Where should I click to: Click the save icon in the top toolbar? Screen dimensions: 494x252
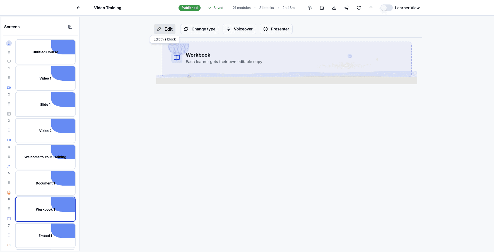[x=322, y=8]
